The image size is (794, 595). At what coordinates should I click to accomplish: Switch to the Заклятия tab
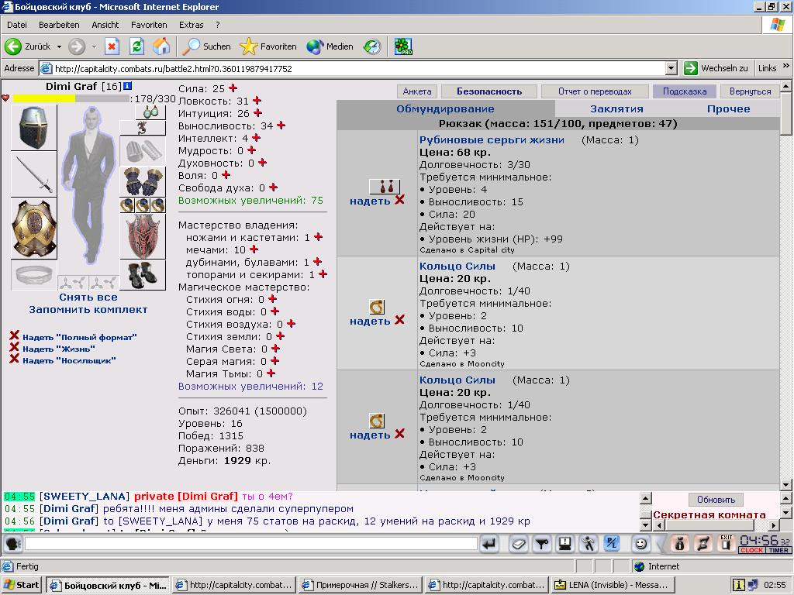pos(616,108)
